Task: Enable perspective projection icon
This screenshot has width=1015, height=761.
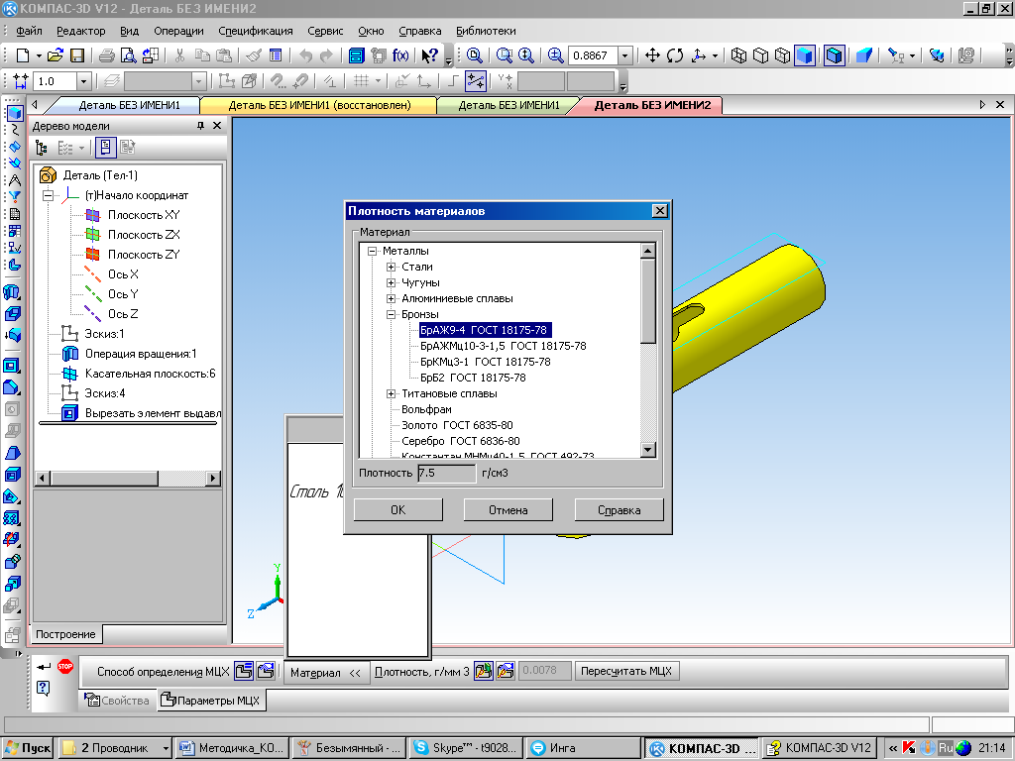Action: (863, 55)
